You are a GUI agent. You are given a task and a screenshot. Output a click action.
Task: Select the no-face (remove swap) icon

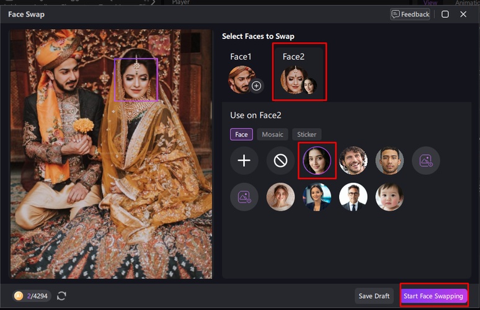[x=280, y=161]
